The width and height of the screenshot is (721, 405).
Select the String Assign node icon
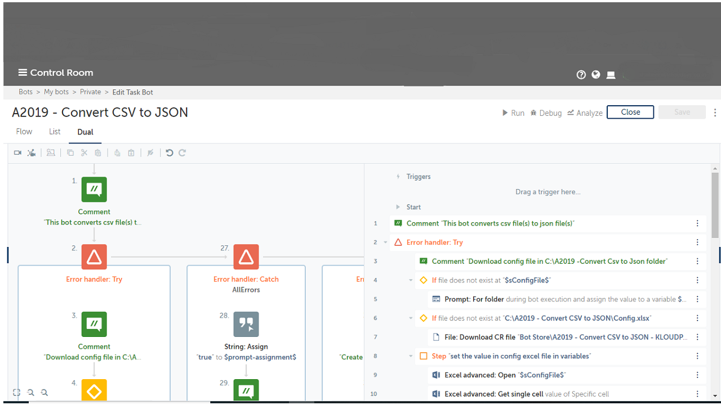tap(246, 325)
